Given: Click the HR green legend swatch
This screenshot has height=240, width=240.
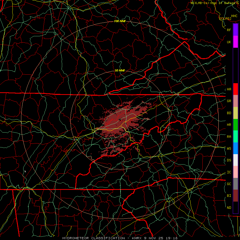Looking at the screenshot, I should point(235,125).
